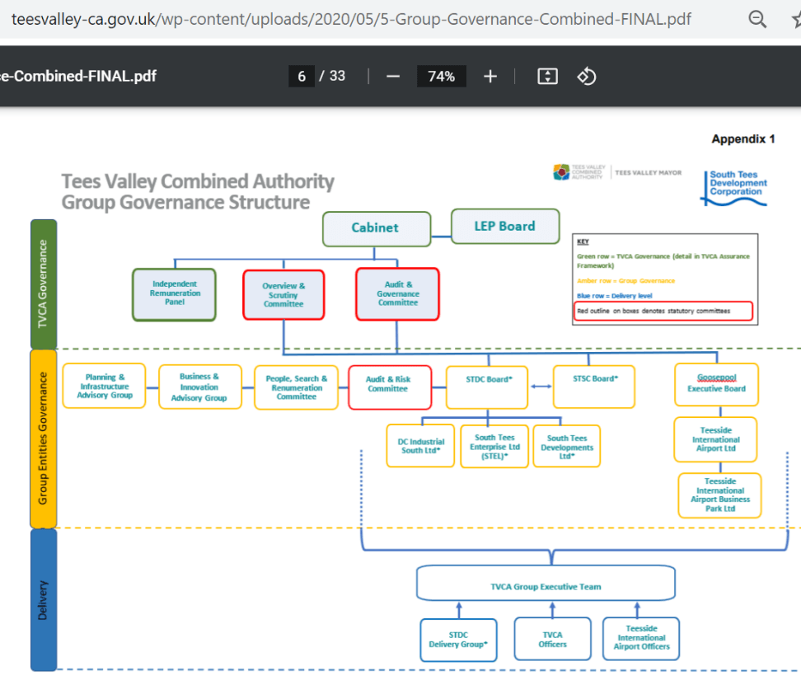Click the fit to page icon
Viewport: 801px width, 685px height.
point(547,77)
